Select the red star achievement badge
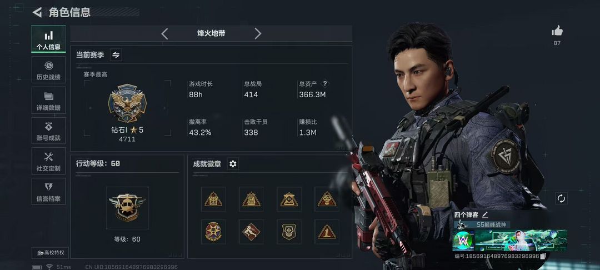This screenshot has height=270, width=600. coord(213,232)
